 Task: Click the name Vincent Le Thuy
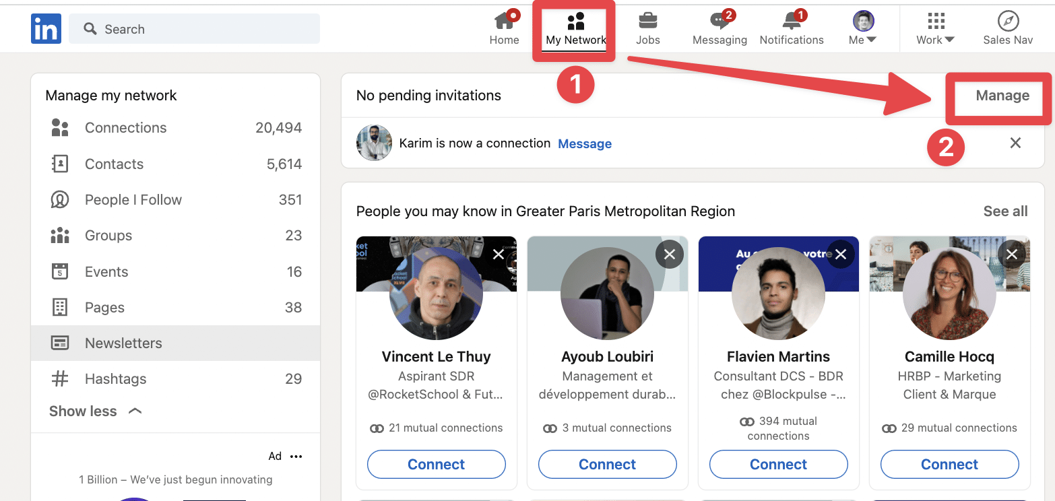coord(436,356)
